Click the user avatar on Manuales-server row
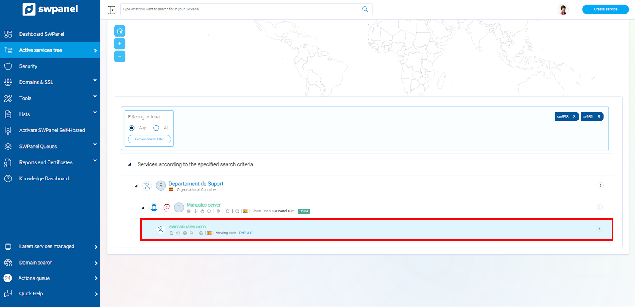 154,207
